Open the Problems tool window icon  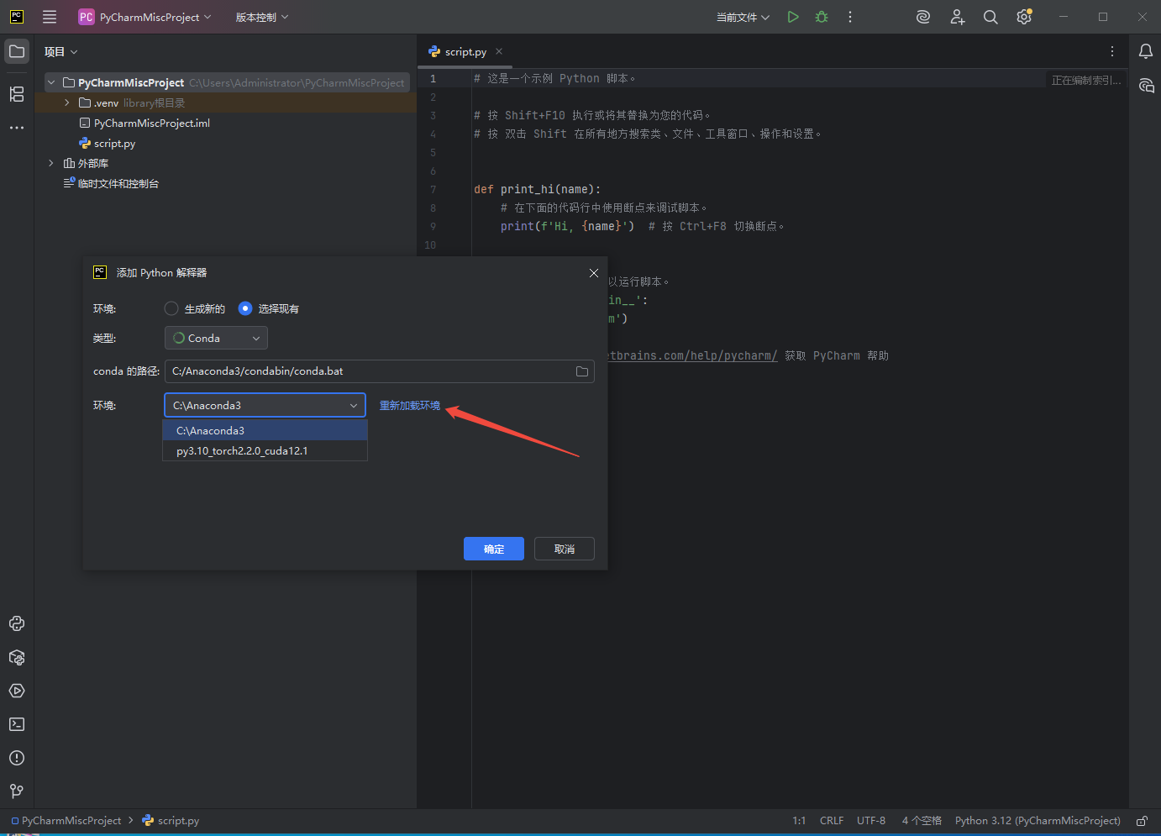pos(17,758)
